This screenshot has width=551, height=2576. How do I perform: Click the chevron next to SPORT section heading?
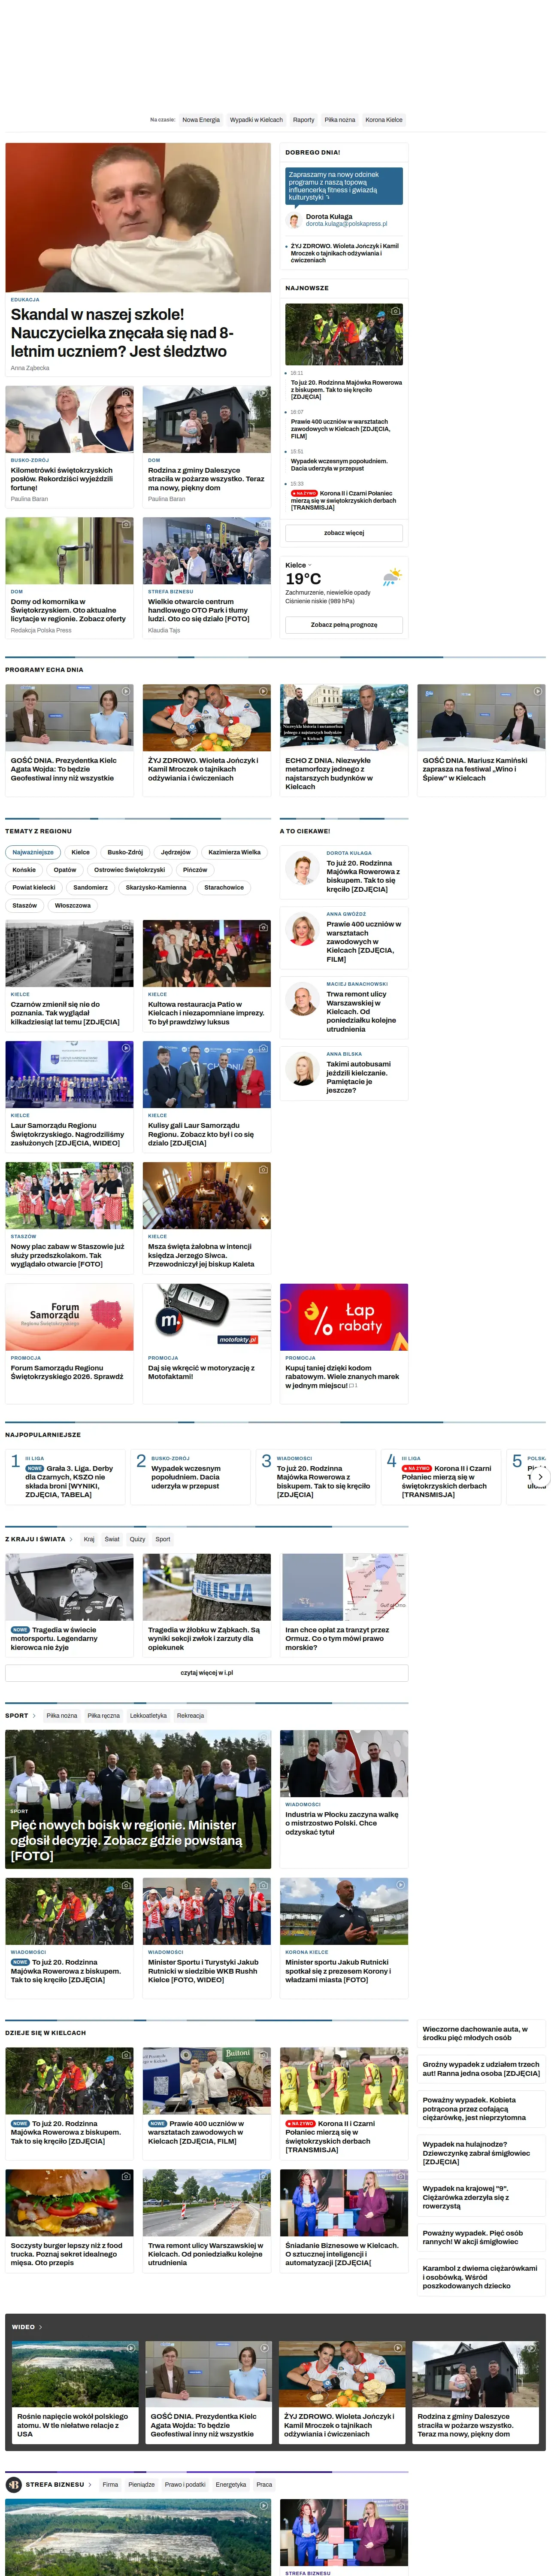(34, 1716)
